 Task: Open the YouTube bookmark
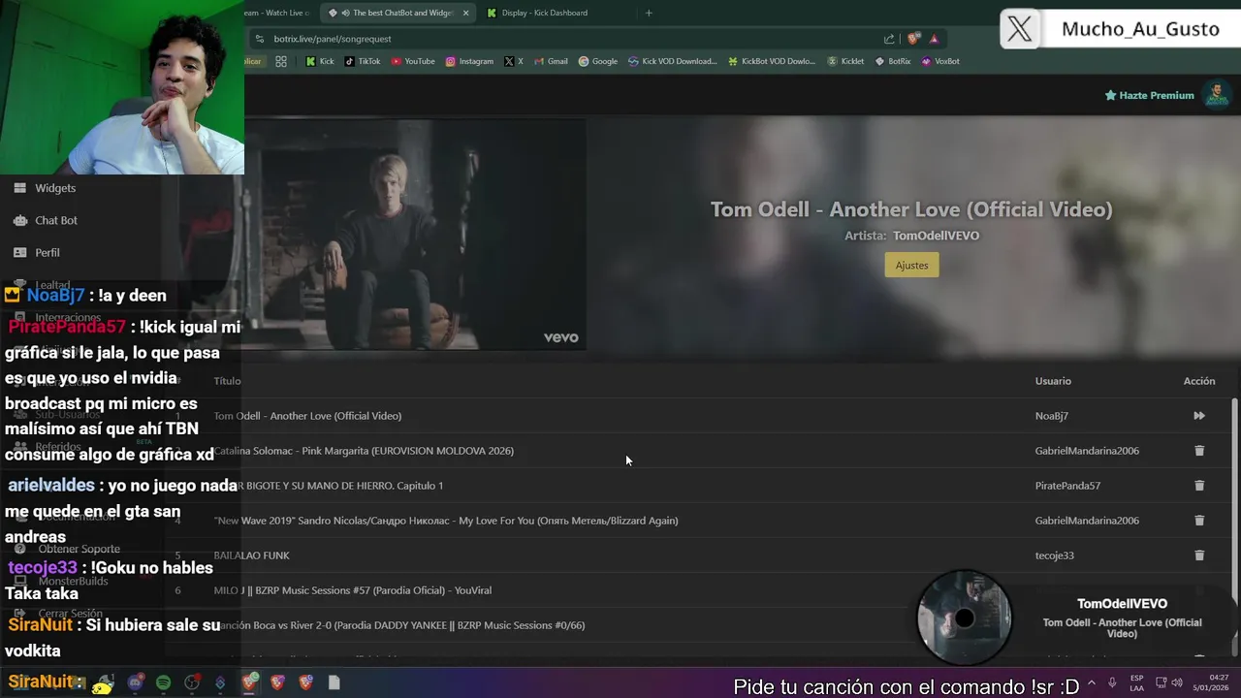pyautogui.click(x=413, y=61)
